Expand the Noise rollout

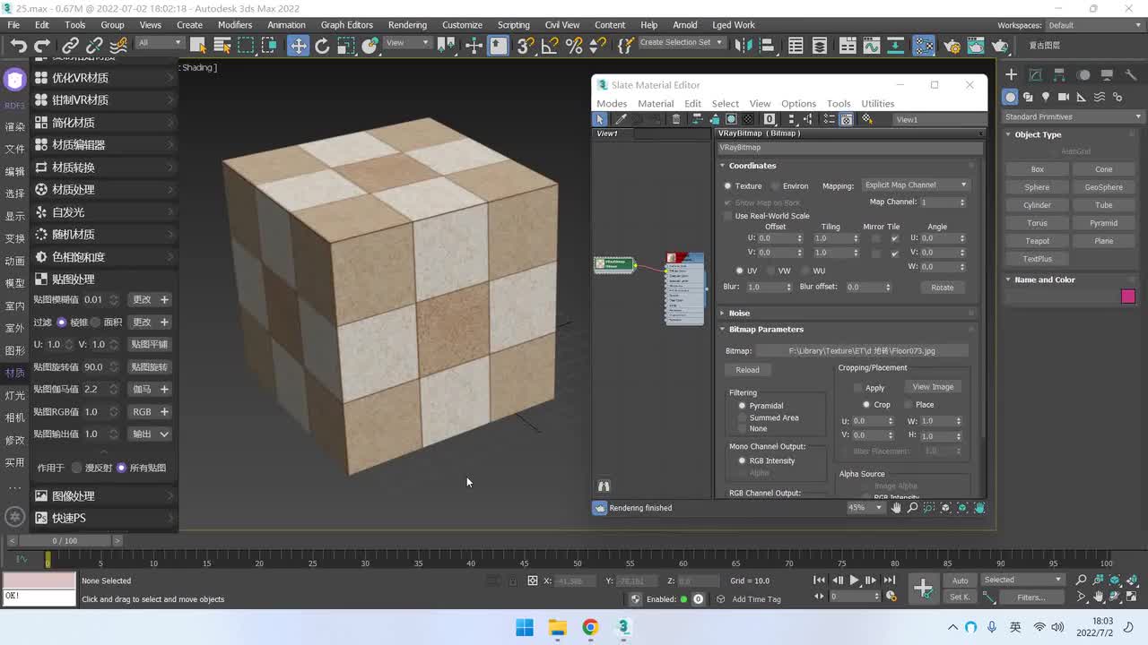pyautogui.click(x=739, y=314)
